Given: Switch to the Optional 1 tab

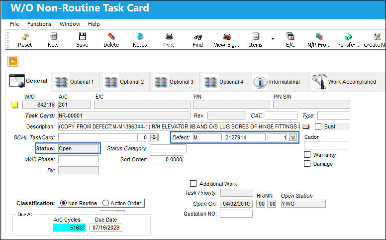Looking at the screenshot, I should 76,82.
